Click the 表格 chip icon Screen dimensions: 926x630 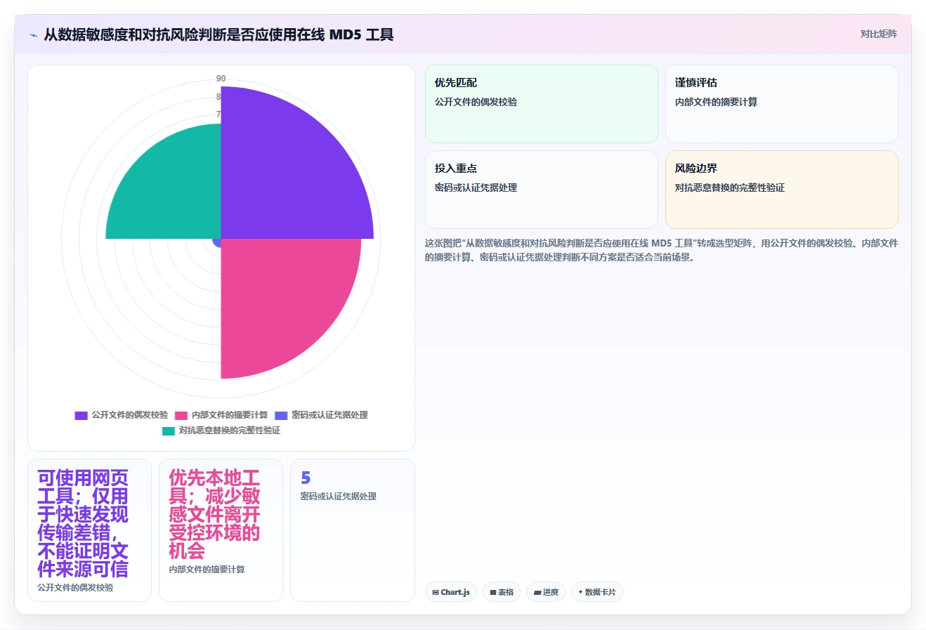pyautogui.click(x=493, y=593)
